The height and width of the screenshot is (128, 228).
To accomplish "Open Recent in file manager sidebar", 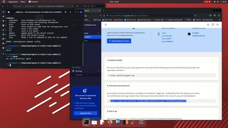I will 3,12.
